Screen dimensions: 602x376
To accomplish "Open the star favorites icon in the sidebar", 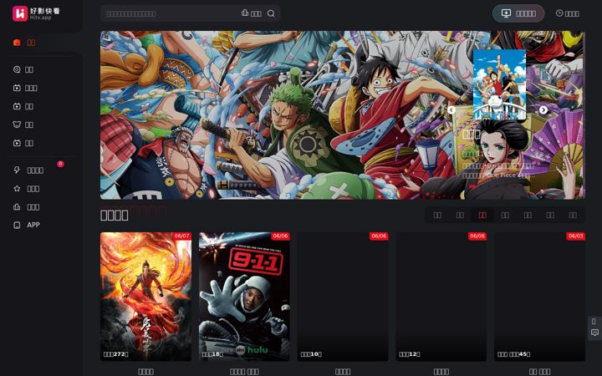I will (x=17, y=188).
